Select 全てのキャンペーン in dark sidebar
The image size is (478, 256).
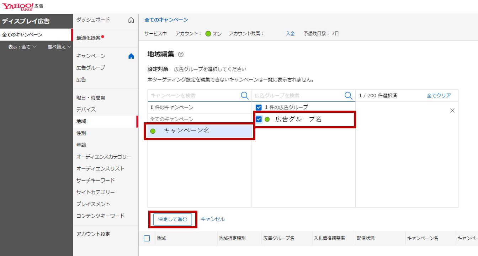pyautogui.click(x=36, y=35)
